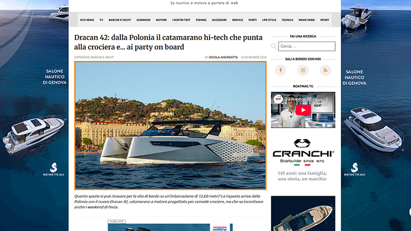The width and height of the screenshot is (411, 231).
Task: Click the Cerca search input field
Action: pyautogui.click(x=307, y=46)
